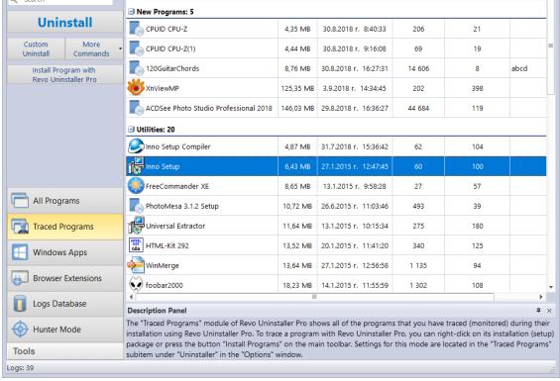Collapse the New Programs group
Screen dimensions: 560x381
click(x=131, y=12)
